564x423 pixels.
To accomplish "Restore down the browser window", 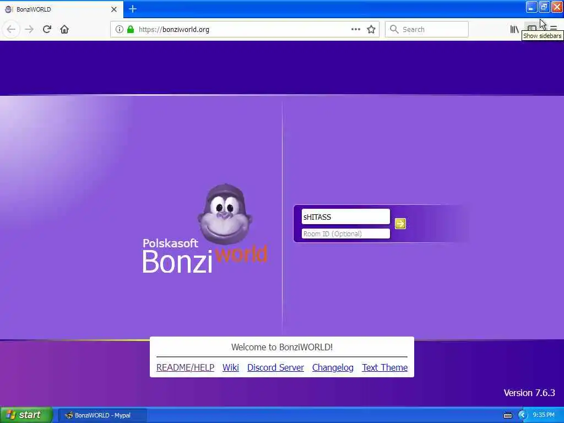I will point(544,7).
